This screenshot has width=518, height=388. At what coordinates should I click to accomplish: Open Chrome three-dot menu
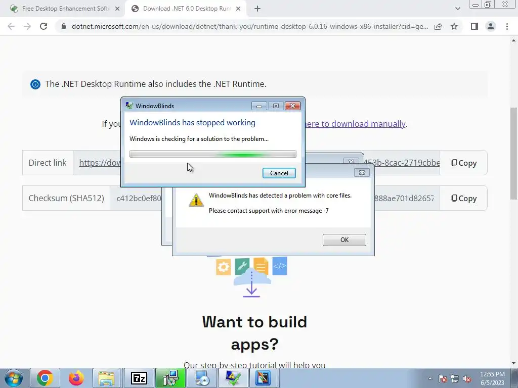point(507,26)
